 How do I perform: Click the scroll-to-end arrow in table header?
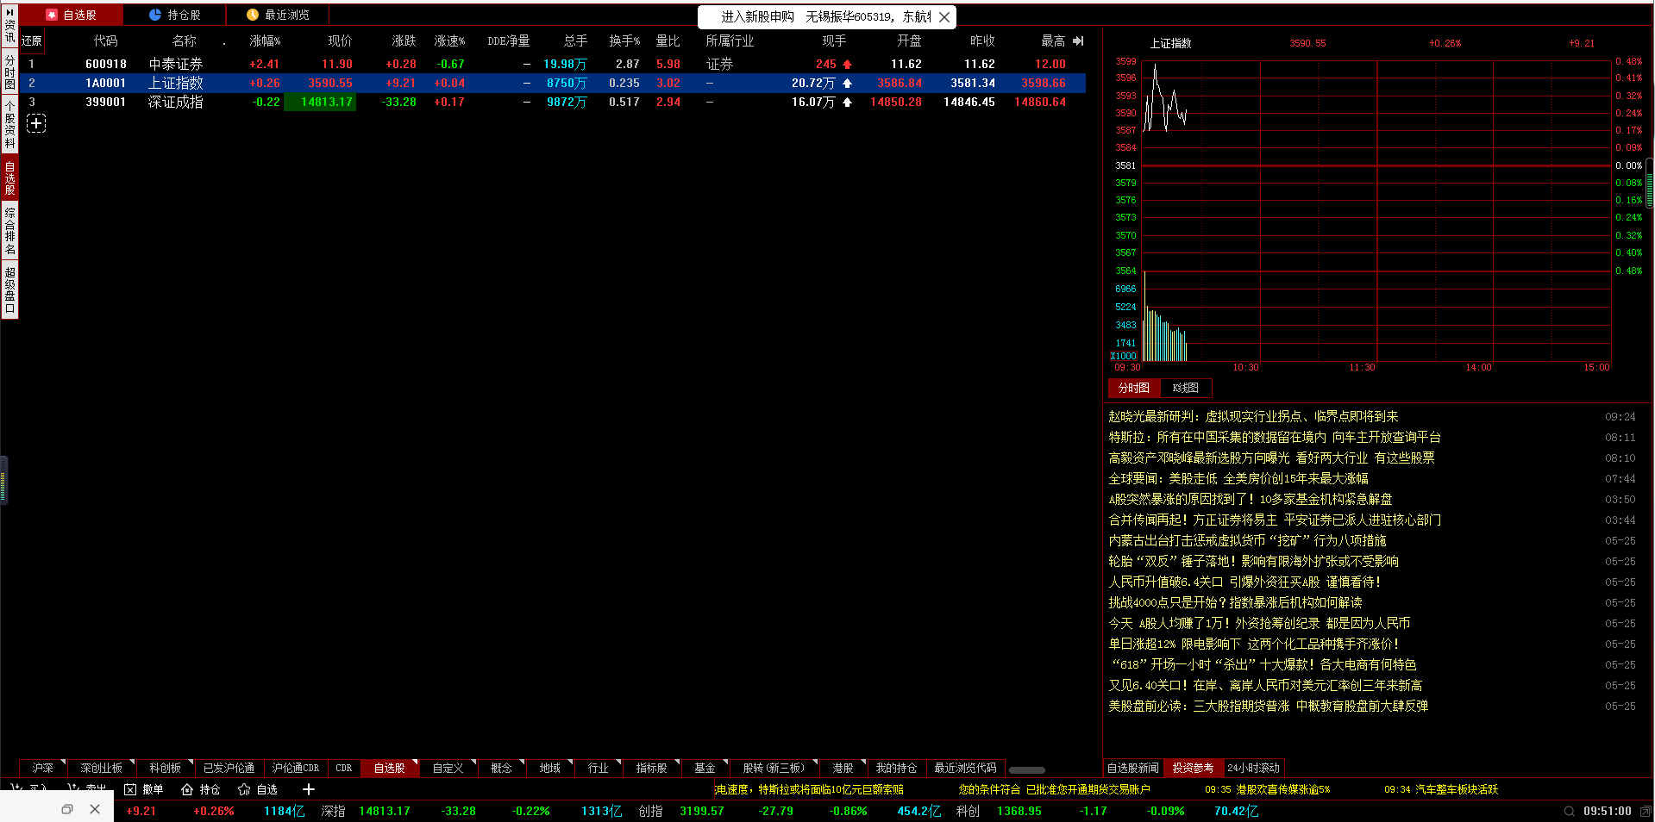tap(1078, 40)
